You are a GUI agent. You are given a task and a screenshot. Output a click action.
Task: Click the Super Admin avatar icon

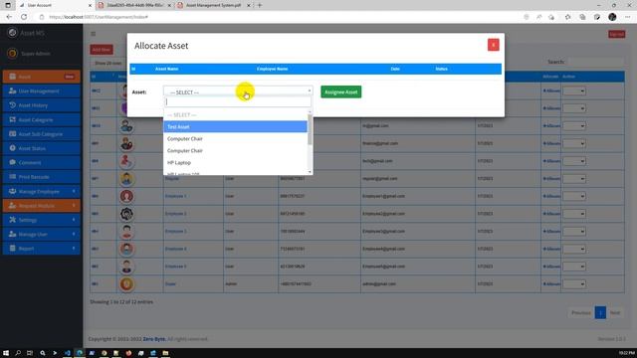[13, 53]
